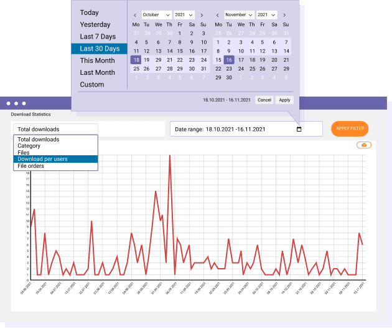Click the Download Statistics heading
The width and height of the screenshot is (392, 328).
(30, 114)
